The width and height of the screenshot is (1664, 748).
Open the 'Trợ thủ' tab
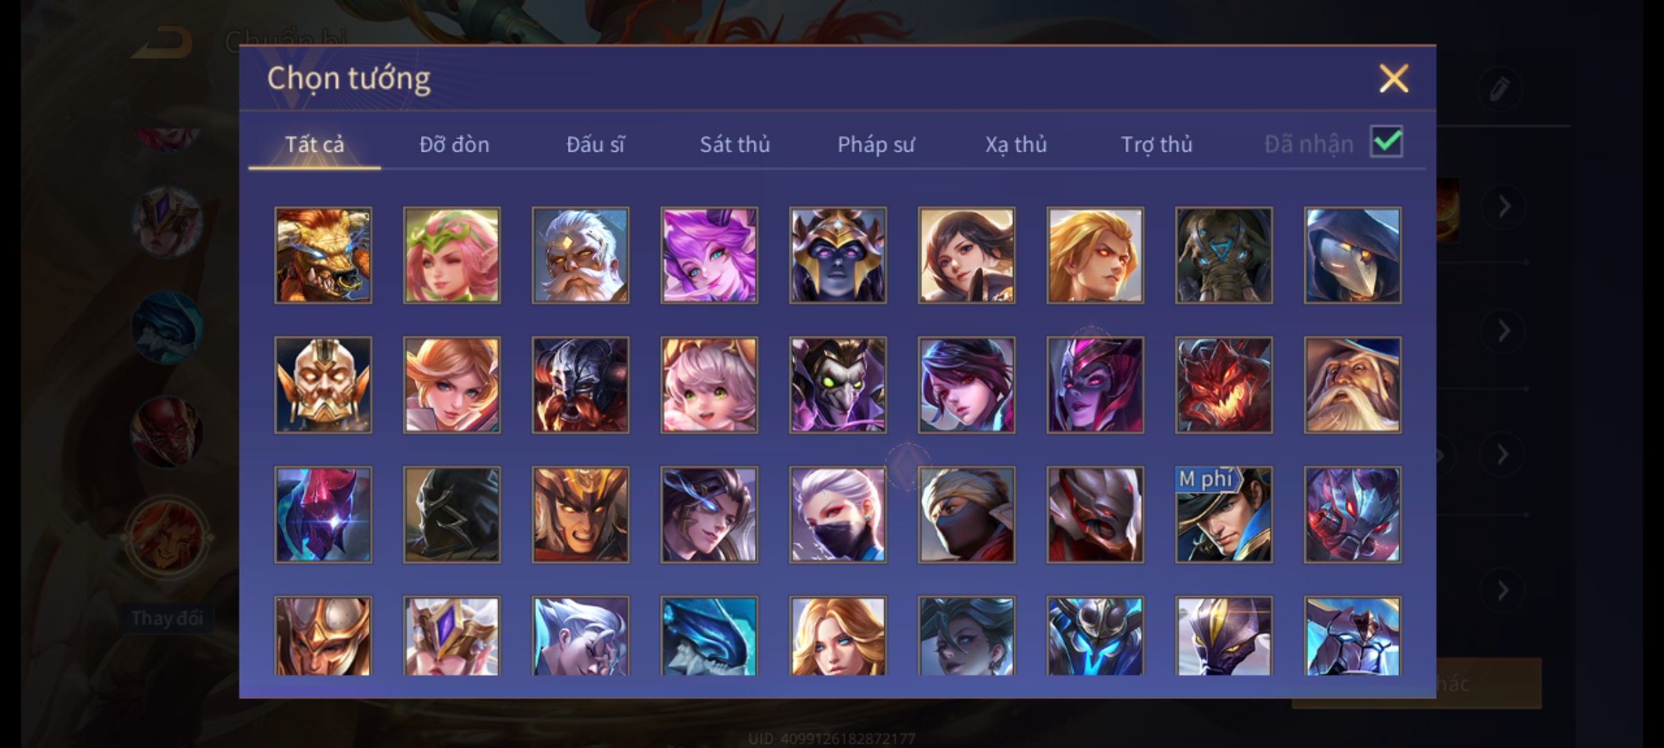[1157, 144]
